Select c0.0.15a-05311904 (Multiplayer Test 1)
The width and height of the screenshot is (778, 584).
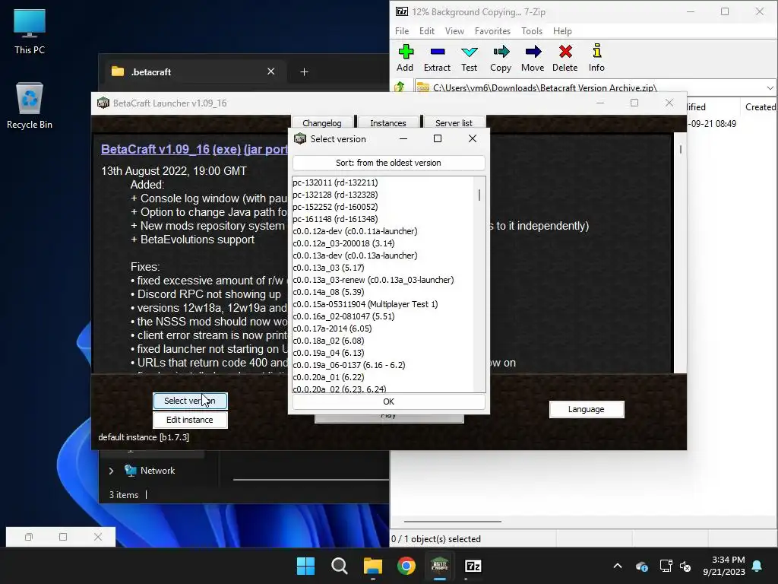click(x=383, y=304)
